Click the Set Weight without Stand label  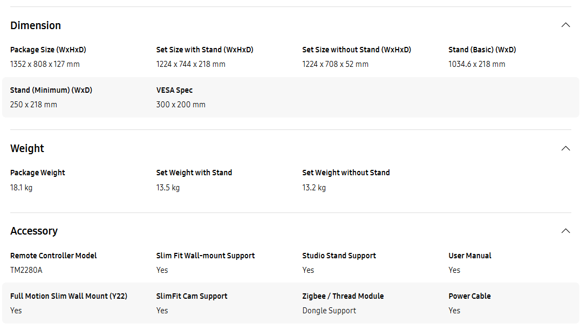(346, 173)
